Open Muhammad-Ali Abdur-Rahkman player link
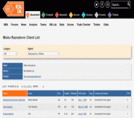Image resolution: width=134 pixels, height=118 pixels. pos(14,100)
